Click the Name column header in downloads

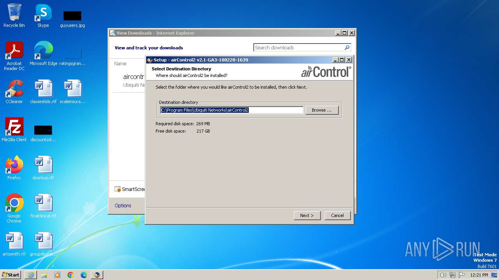click(x=120, y=63)
